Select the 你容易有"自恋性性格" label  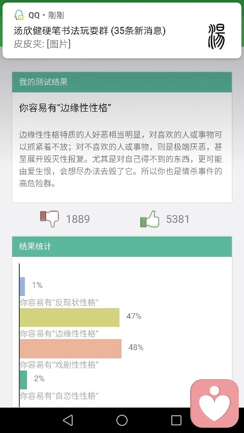59,396
